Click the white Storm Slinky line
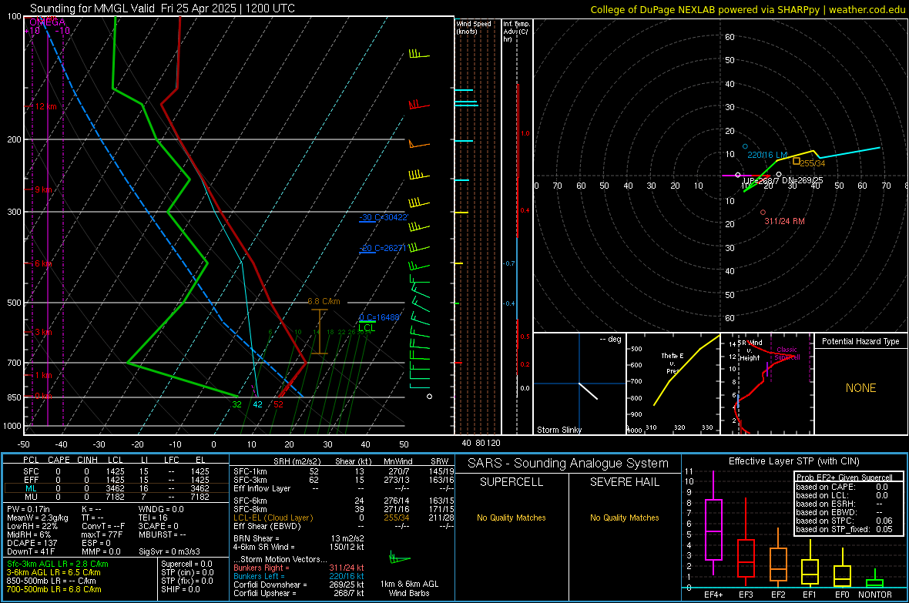This screenshot has height=603, width=909. [588, 390]
